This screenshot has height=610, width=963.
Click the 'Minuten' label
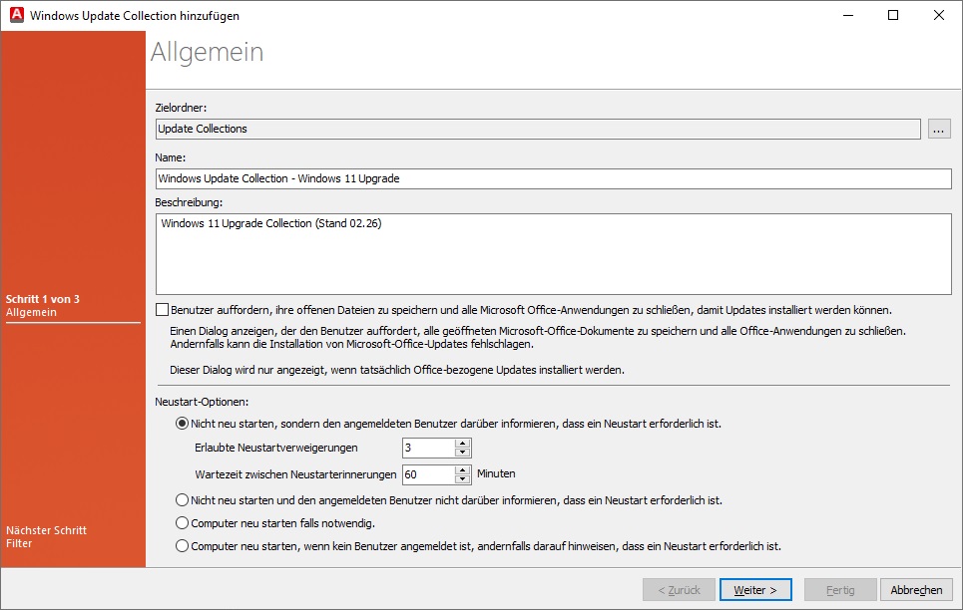496,473
